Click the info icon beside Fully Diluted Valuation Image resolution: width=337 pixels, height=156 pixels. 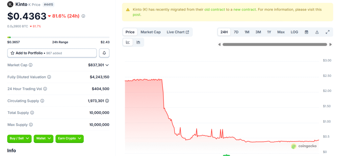point(49,77)
